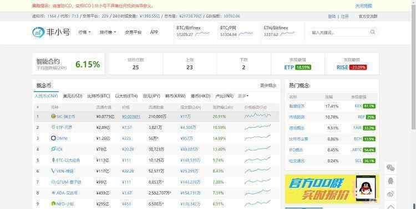Open the QQ floating sidebar icon
Screen dimensions: 416x209
pos(390,181)
